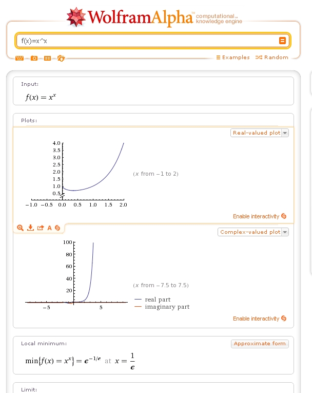312x393 pixels.
Task: Open the Complex-valued plot dropdown
Action: (254, 232)
